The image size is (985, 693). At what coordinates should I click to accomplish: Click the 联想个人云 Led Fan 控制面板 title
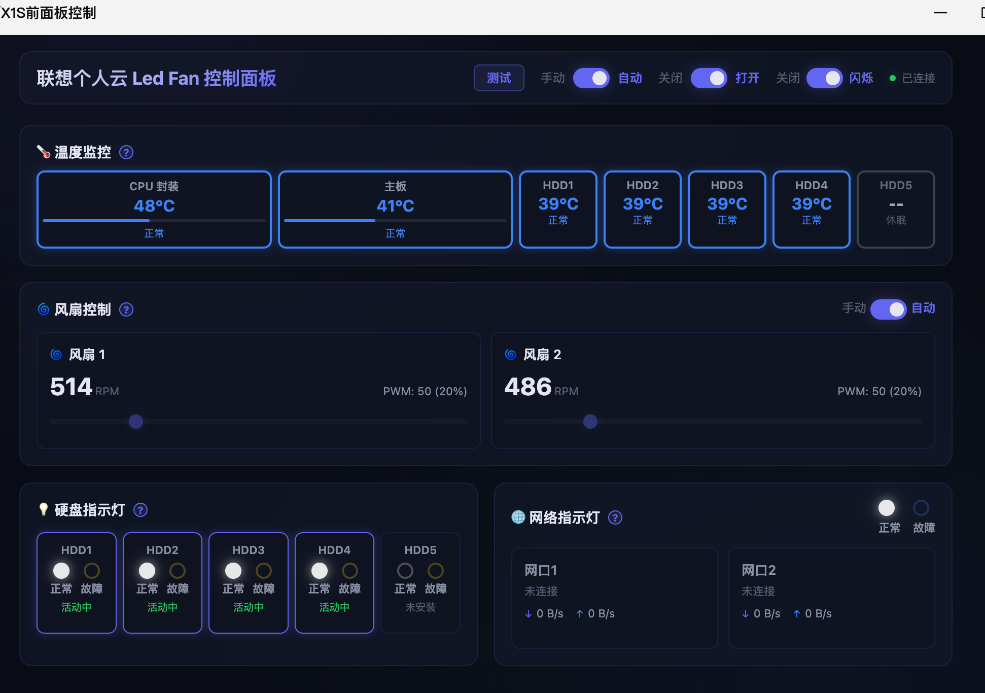click(x=156, y=78)
